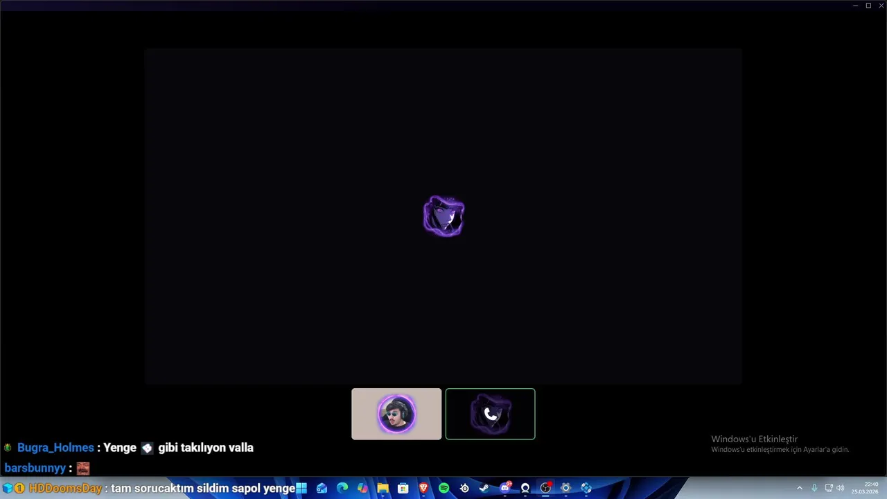Click chat username HDDoomsDay
Image resolution: width=887 pixels, height=499 pixels.
66,489
